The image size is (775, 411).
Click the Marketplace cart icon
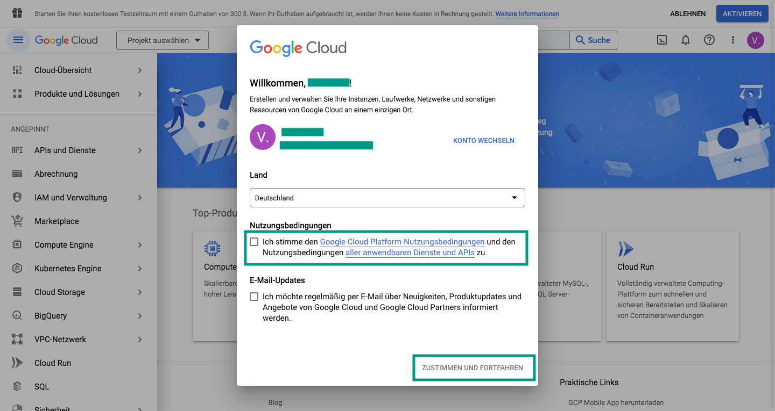pos(17,221)
